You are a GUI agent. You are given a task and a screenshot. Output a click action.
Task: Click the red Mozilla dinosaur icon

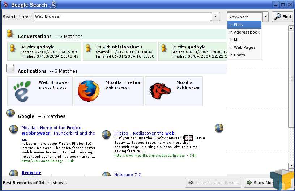coord(160,91)
